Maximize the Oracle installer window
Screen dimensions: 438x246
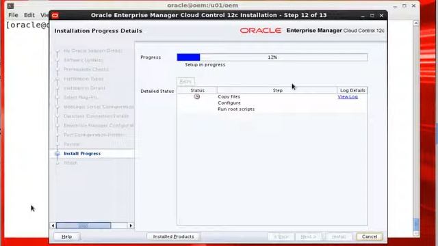click(372, 16)
